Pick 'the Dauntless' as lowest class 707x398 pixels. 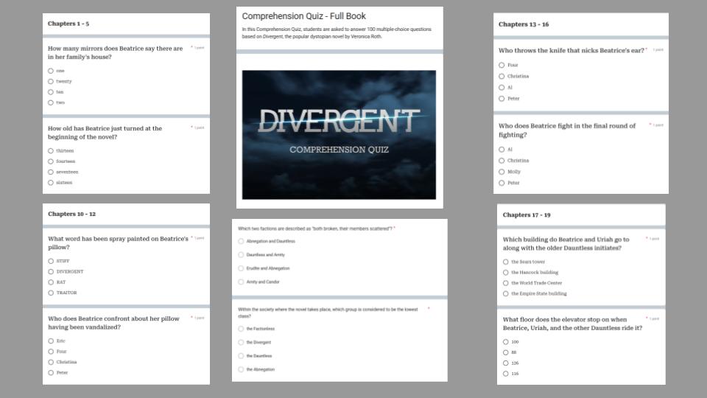[x=242, y=356]
